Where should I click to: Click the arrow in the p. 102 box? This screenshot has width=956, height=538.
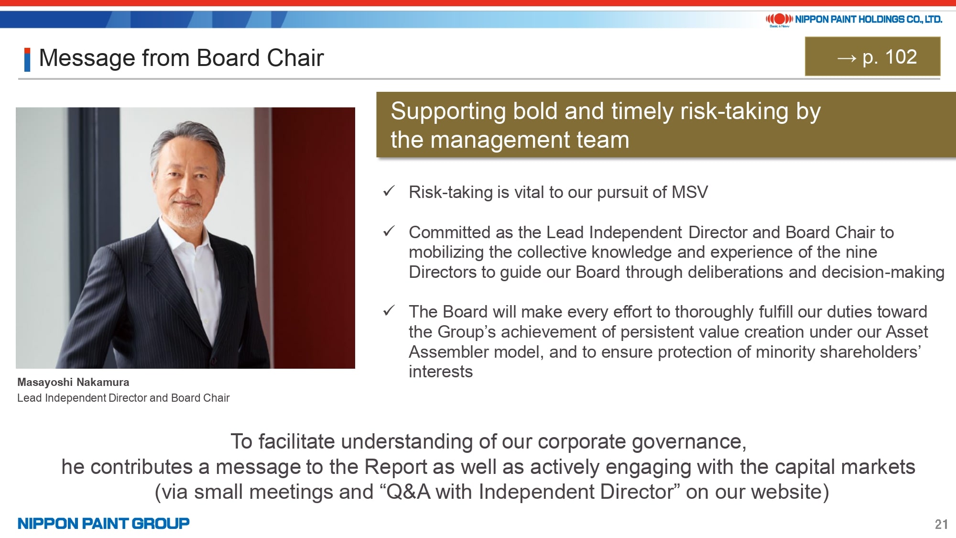pos(847,58)
